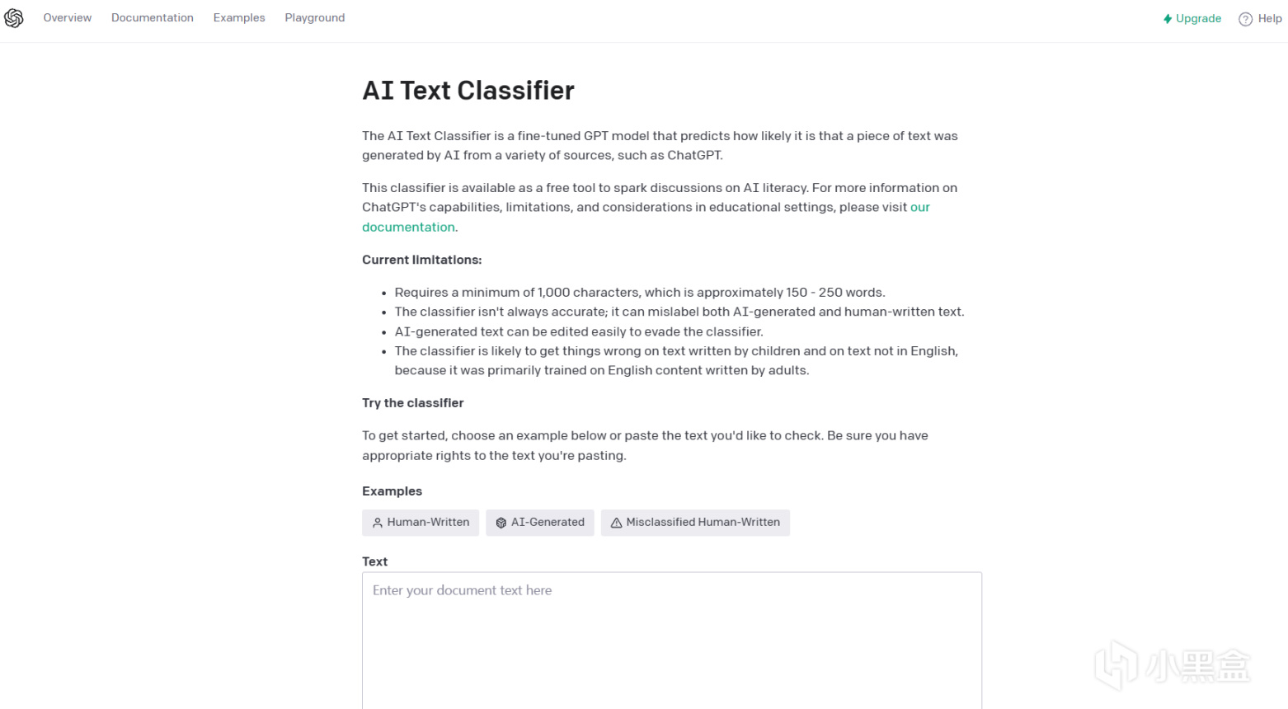Click the OpenAI logo icon
This screenshot has width=1288, height=709.
(x=14, y=18)
